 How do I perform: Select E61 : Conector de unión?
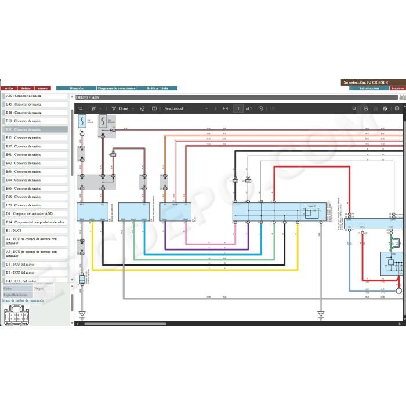(x=36, y=155)
